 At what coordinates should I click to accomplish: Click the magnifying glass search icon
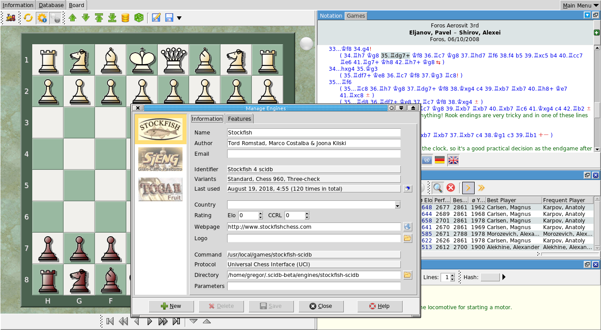(x=437, y=188)
